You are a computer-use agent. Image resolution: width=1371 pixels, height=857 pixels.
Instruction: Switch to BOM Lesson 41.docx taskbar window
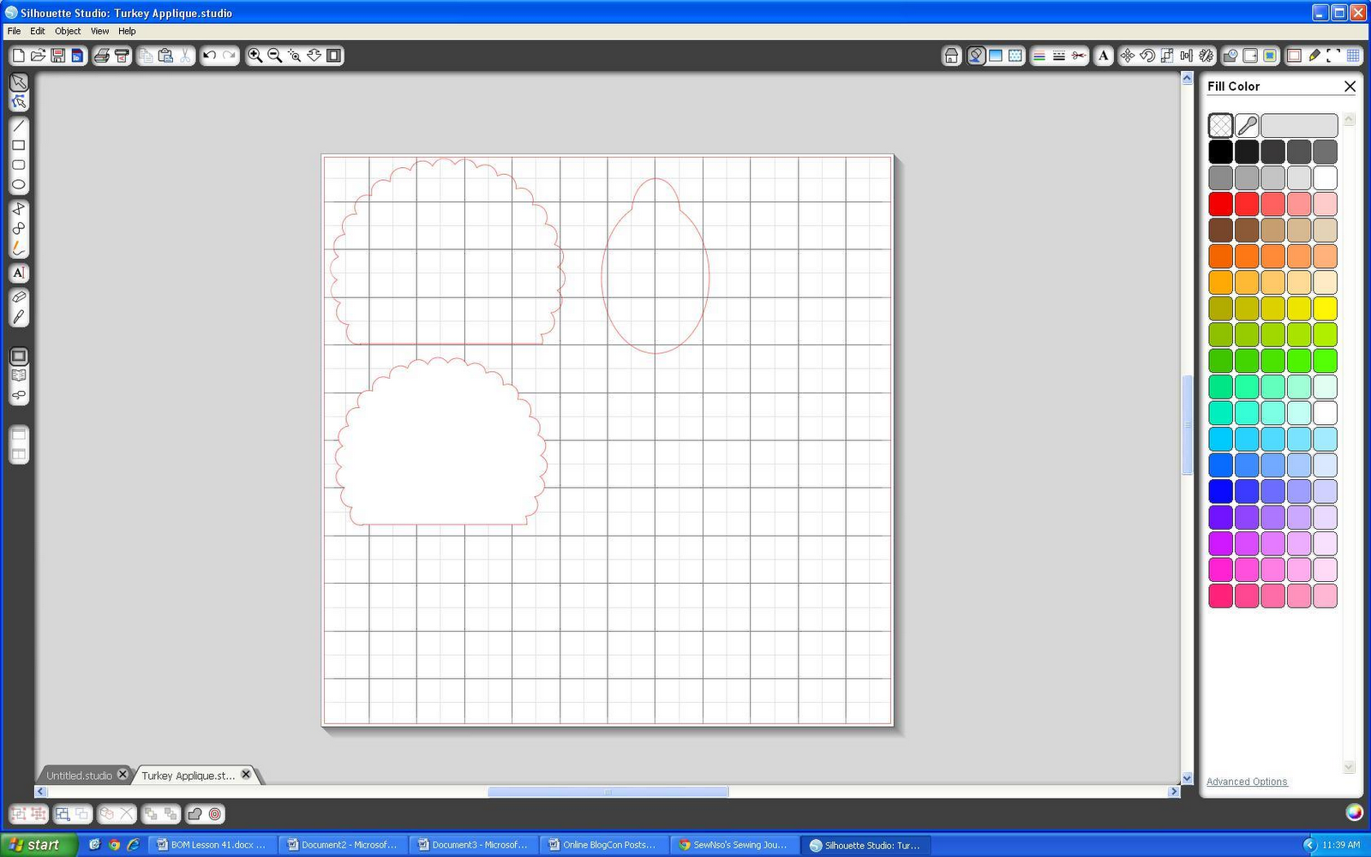point(213,845)
